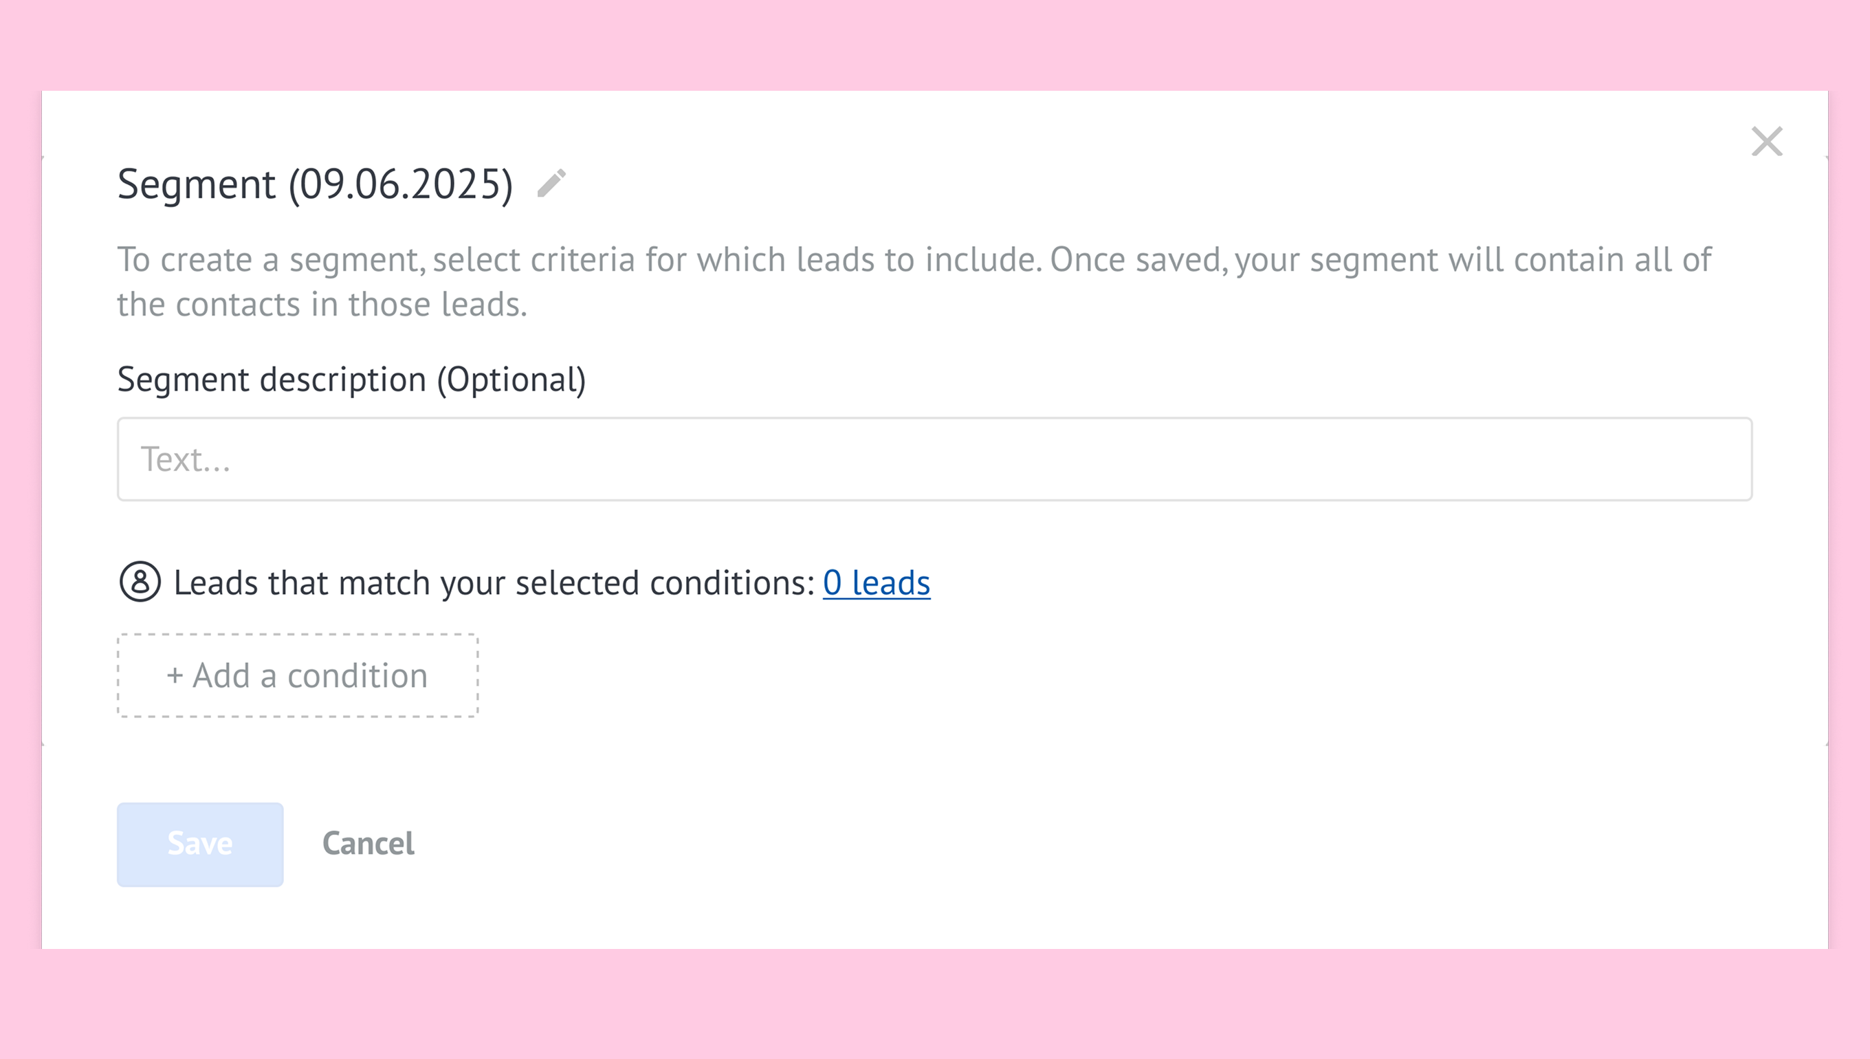
Task: Click "Leads that match your selected conditions" text
Action: point(494,582)
